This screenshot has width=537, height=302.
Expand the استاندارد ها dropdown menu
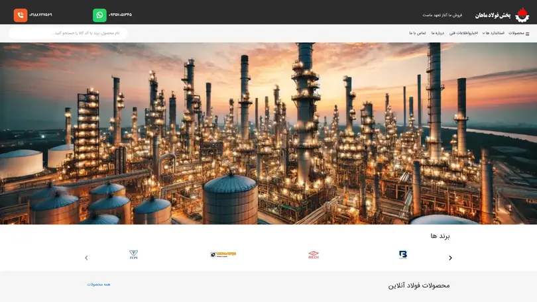[493, 33]
